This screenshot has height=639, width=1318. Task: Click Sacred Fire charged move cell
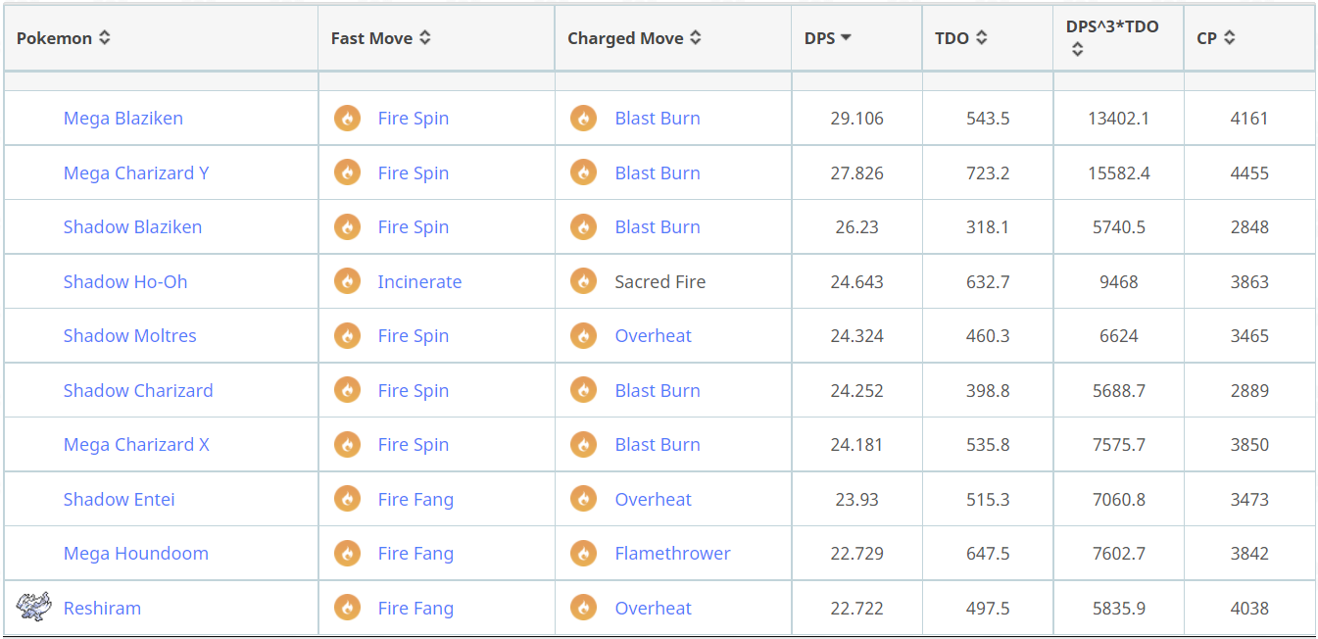click(659, 282)
